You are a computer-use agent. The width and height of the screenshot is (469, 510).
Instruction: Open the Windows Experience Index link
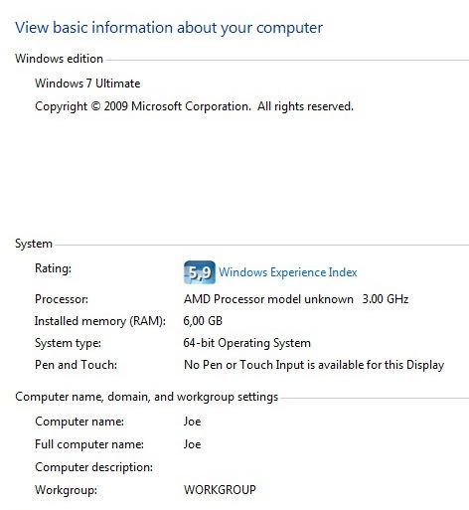(287, 272)
